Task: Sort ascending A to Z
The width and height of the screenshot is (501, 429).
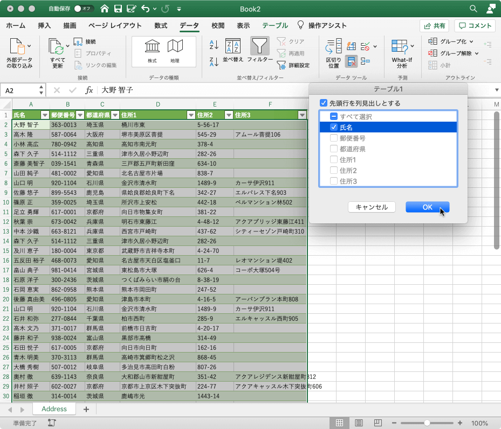Action: pos(214,45)
